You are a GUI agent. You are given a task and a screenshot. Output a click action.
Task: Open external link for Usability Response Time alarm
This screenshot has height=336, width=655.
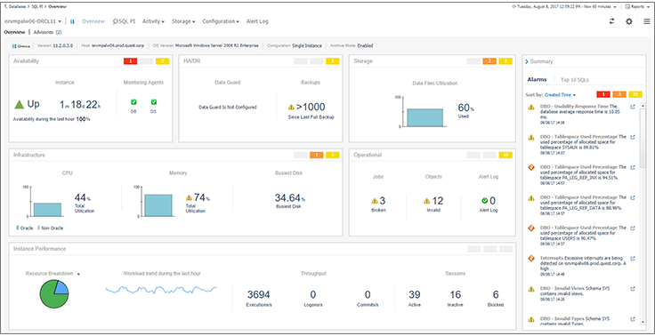[633, 107]
